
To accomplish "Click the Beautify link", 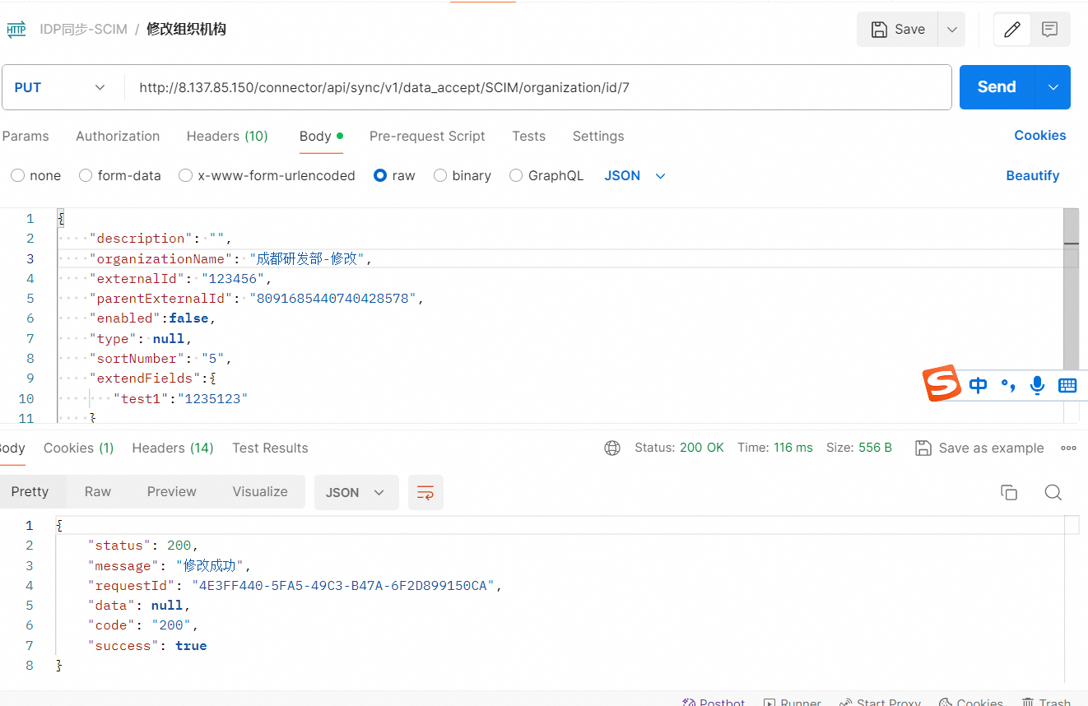I will (x=1033, y=175).
